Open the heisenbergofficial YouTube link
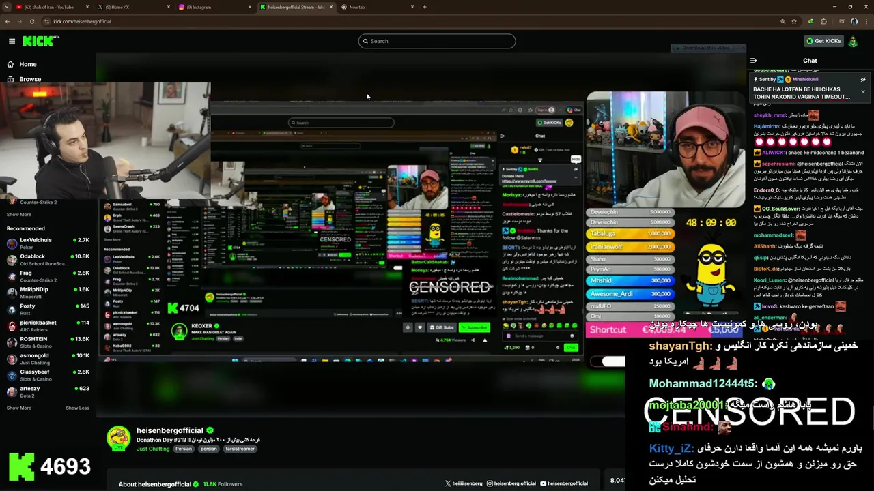Viewport: 874px width, 491px height. pos(564,483)
